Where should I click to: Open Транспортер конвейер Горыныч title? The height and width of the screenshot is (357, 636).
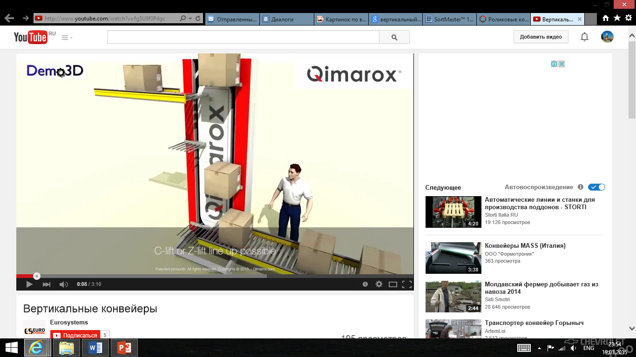pos(534,323)
